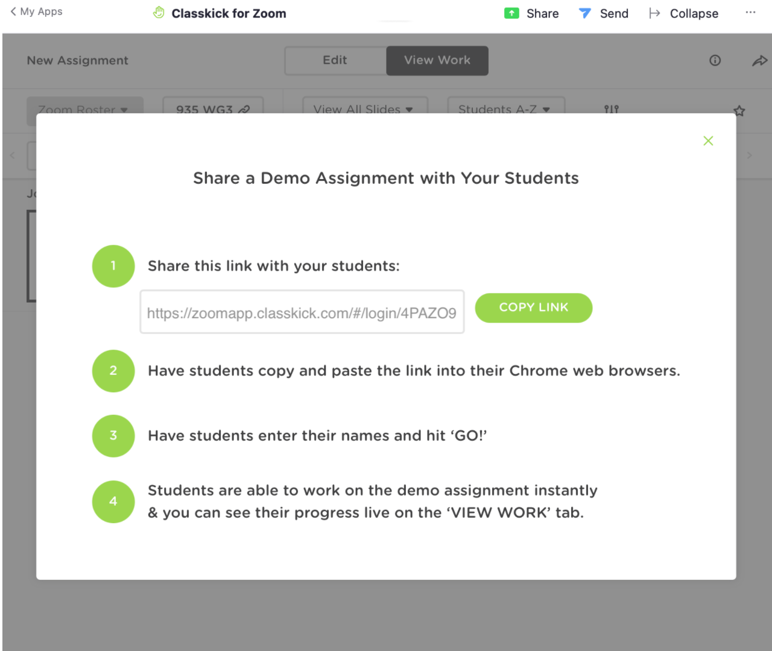Click the right chevron to the next slide
This screenshot has height=651, width=772.
749,156
